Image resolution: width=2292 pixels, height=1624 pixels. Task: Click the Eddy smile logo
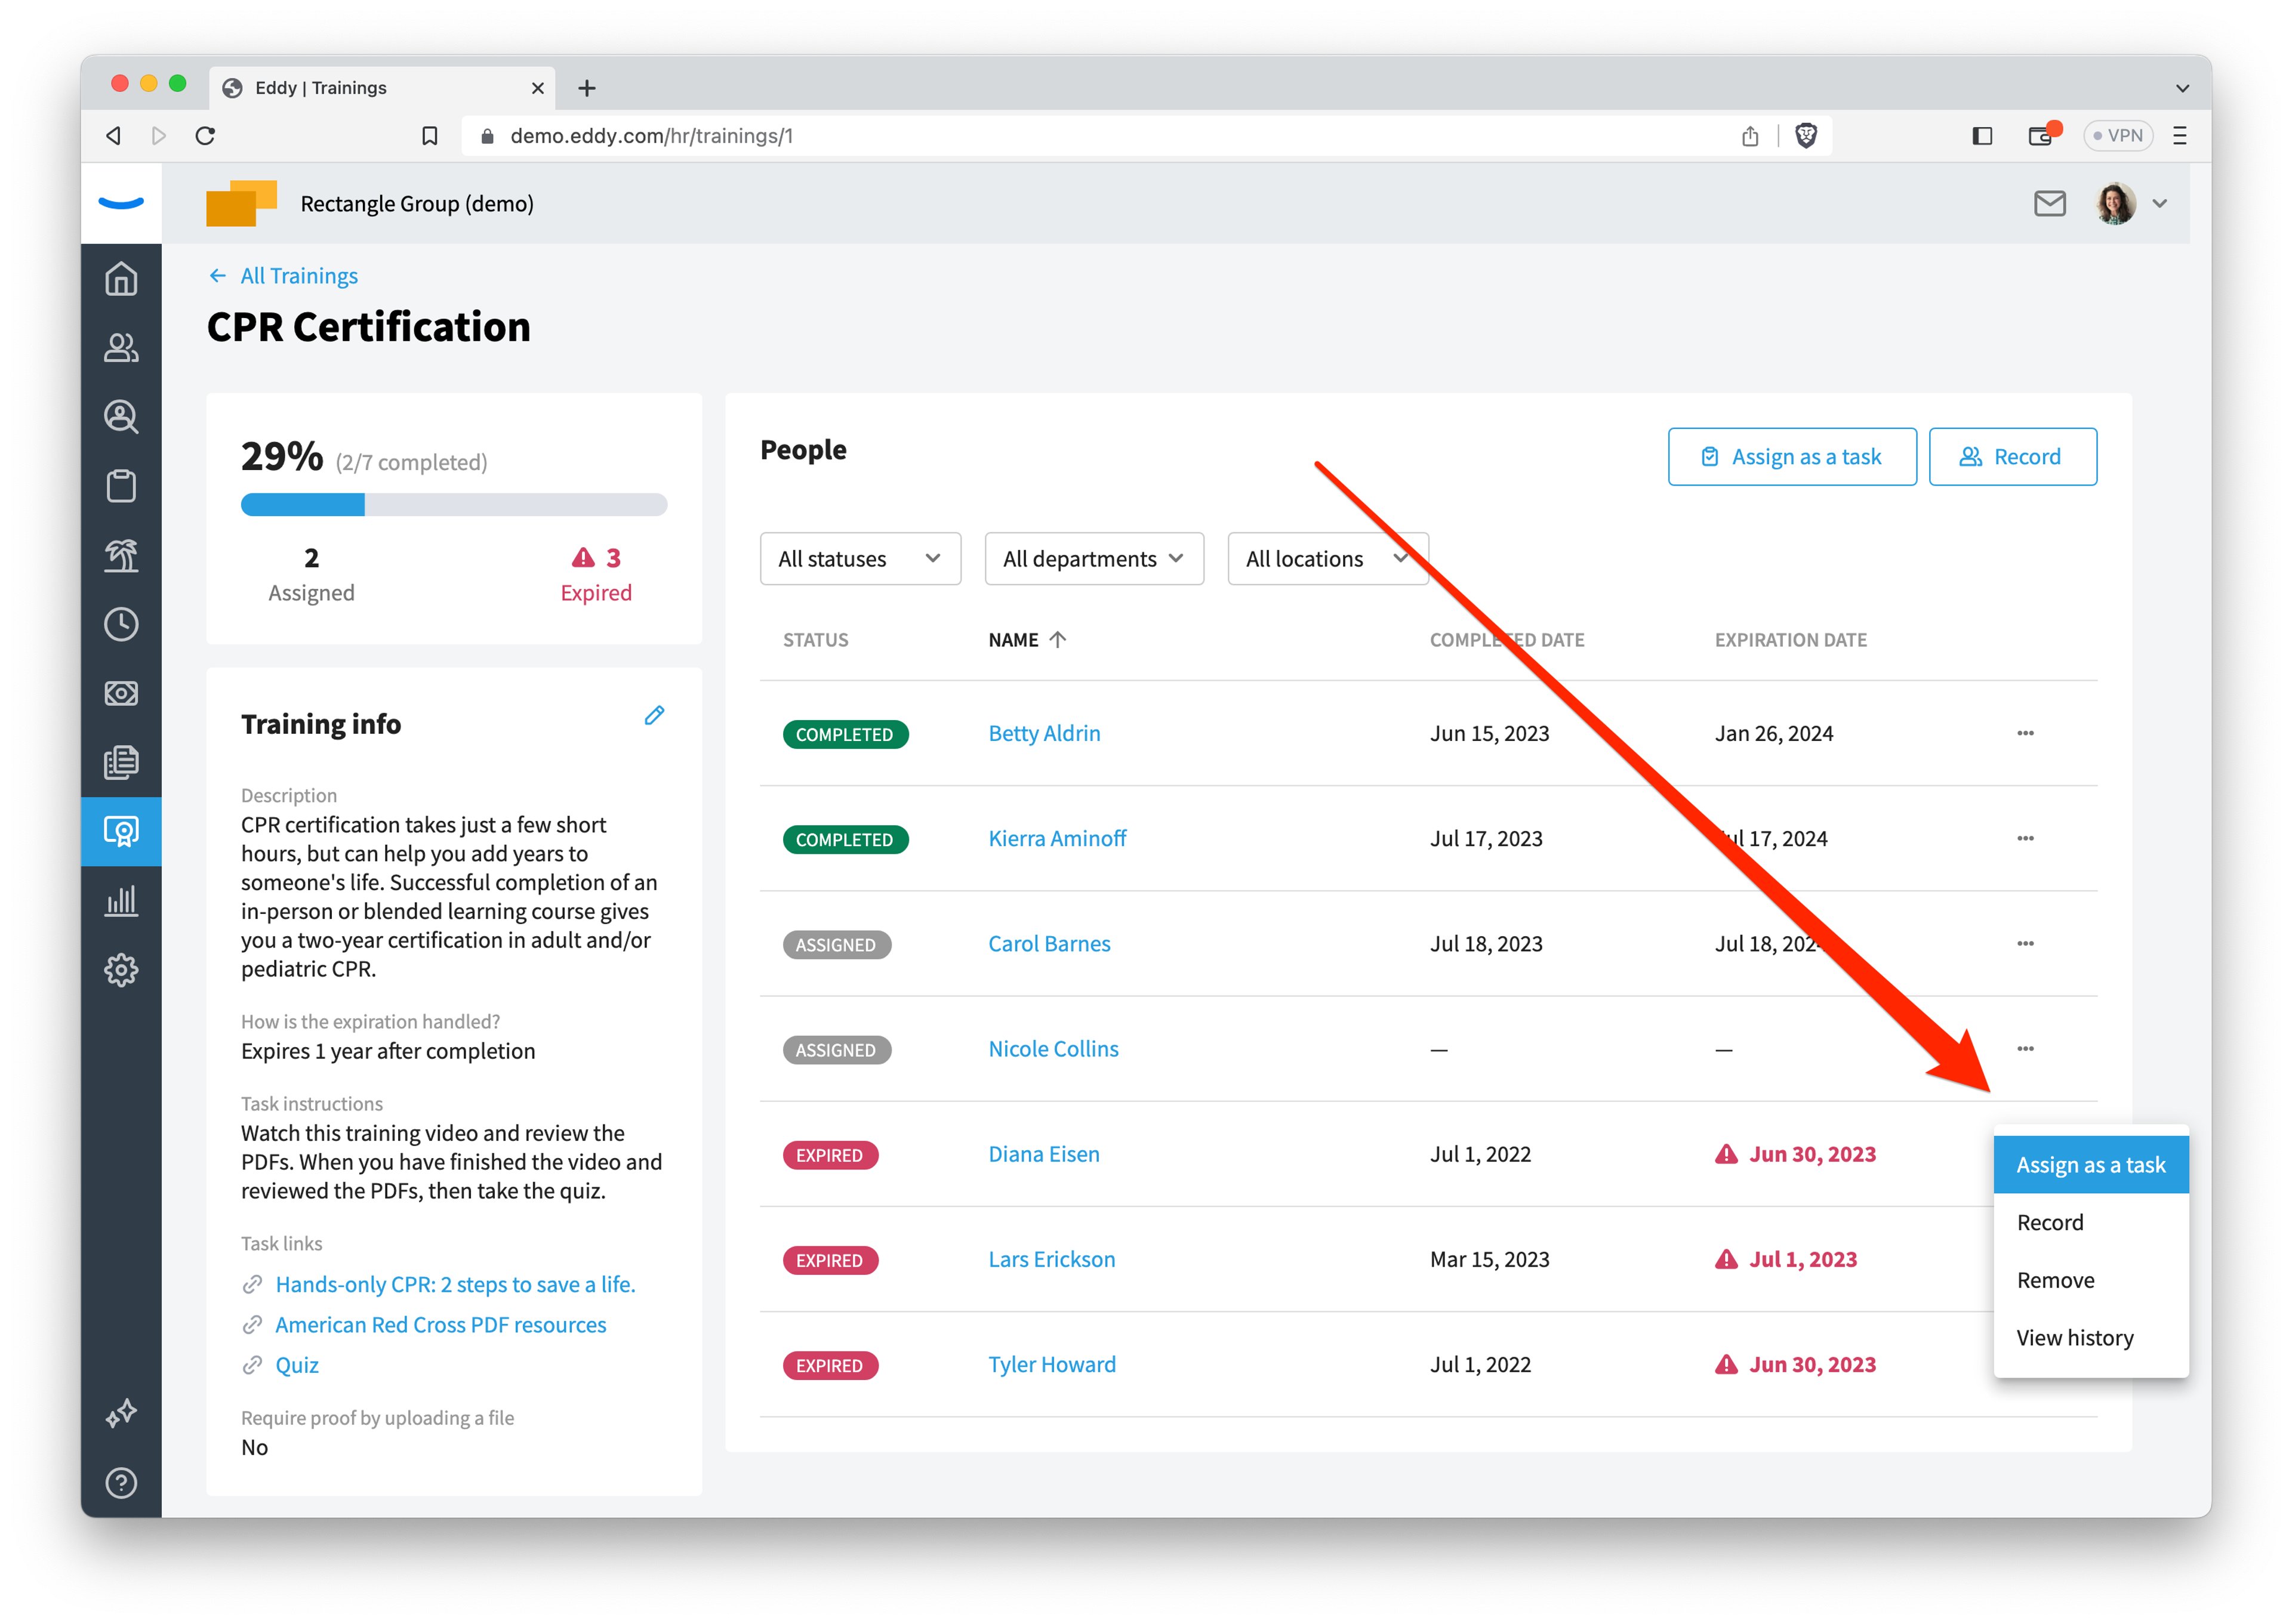tap(121, 203)
